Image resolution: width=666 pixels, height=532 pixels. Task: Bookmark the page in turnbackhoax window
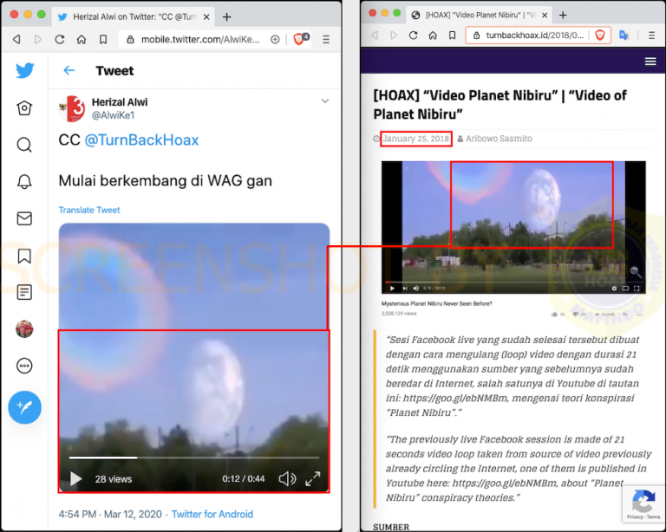[453, 36]
